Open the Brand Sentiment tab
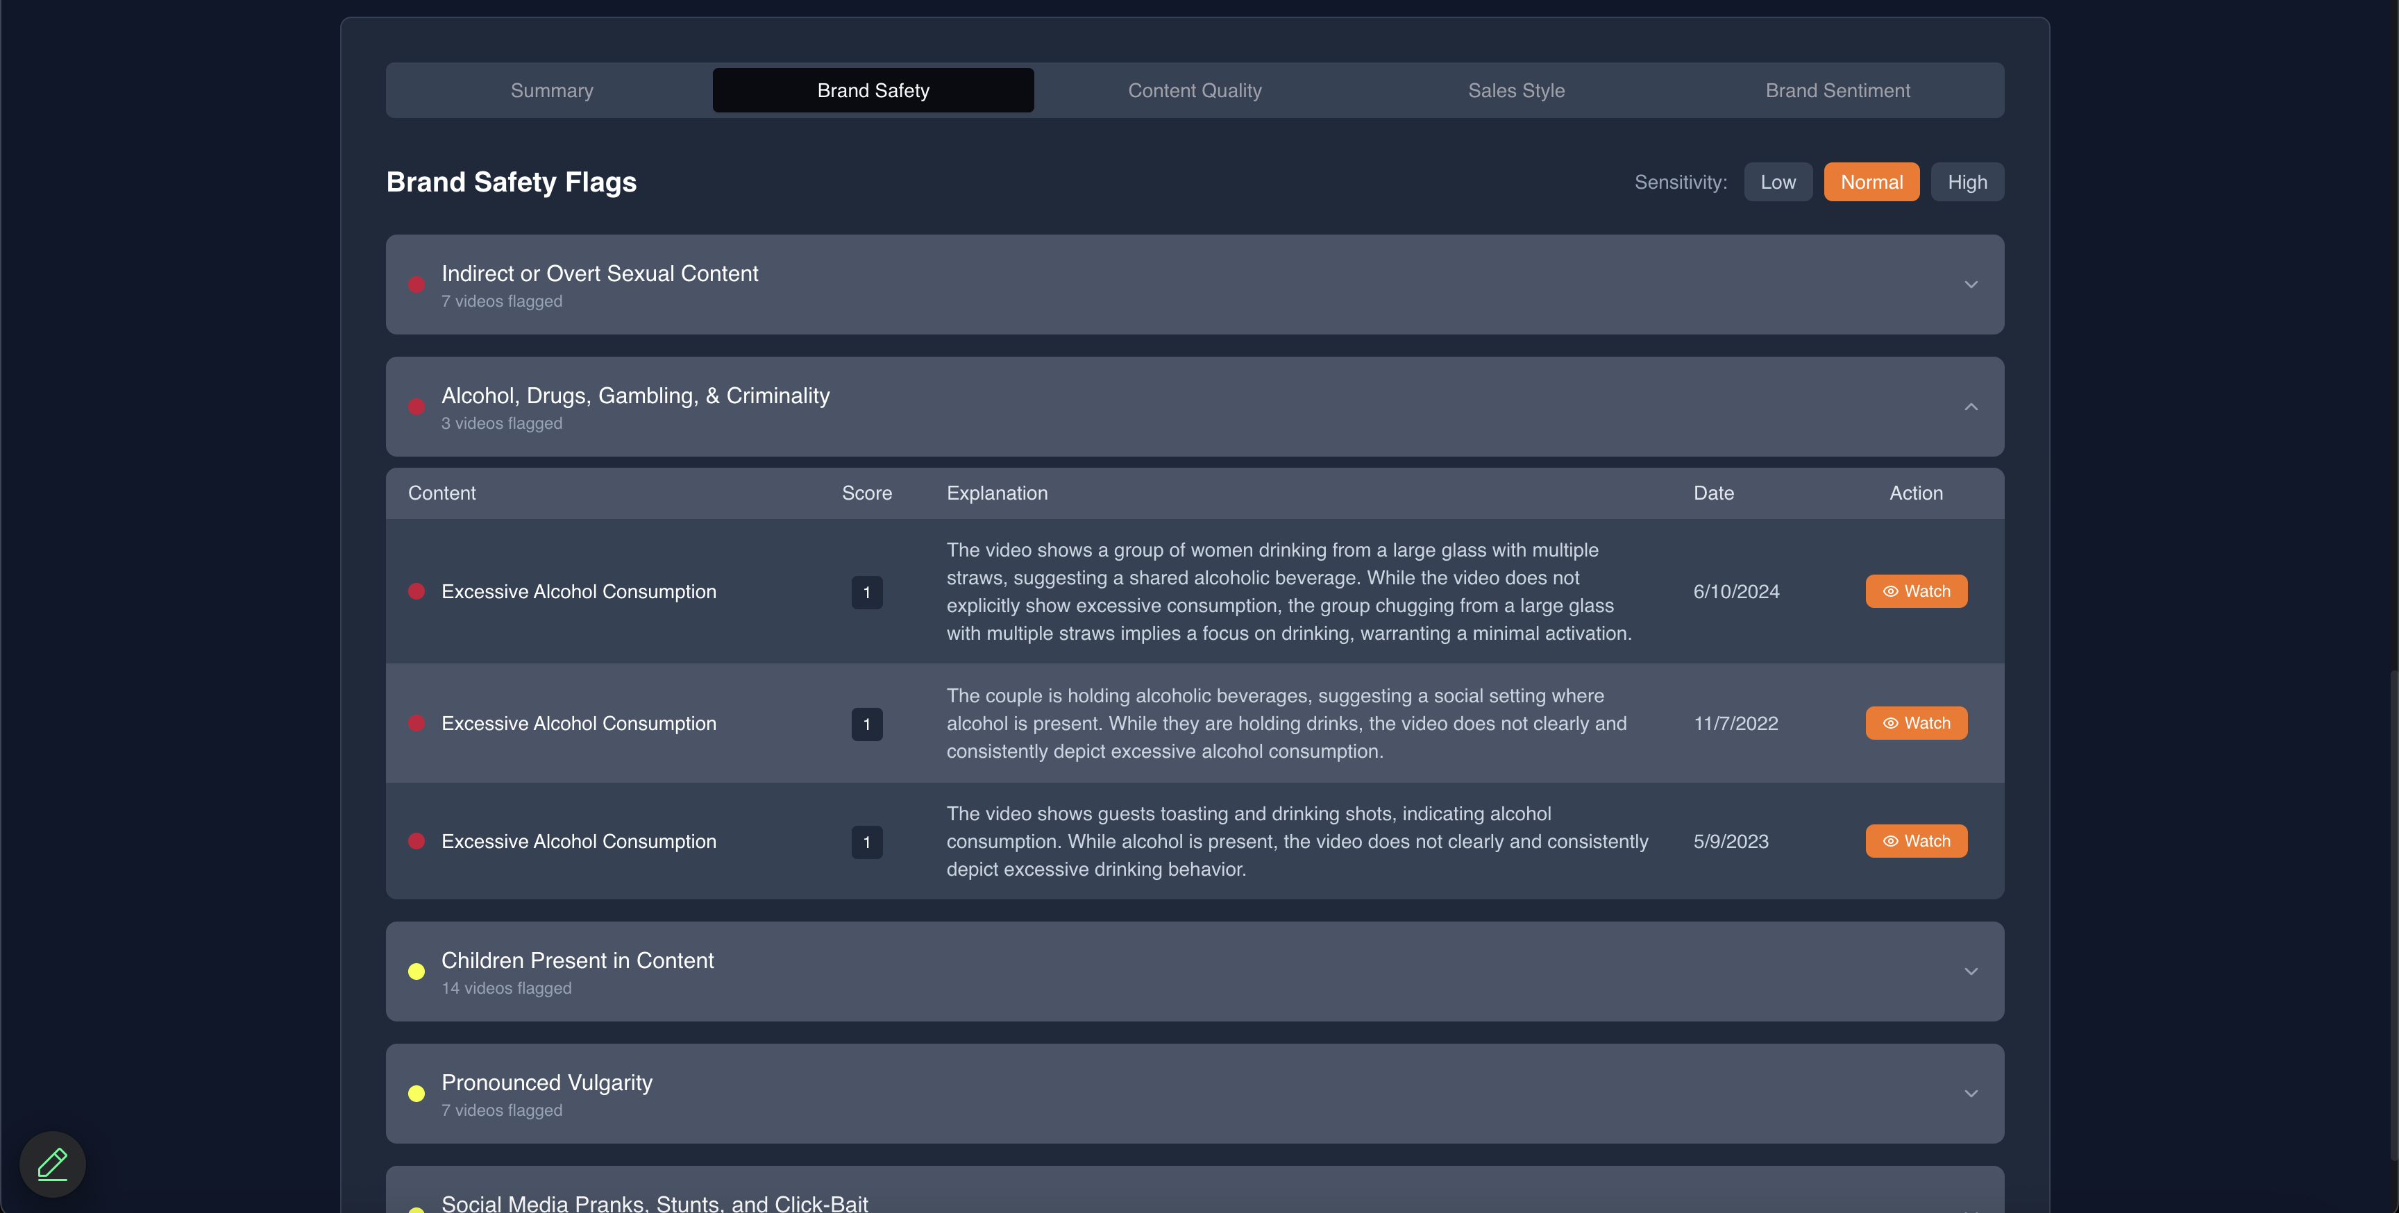The width and height of the screenshot is (2399, 1213). [1837, 90]
